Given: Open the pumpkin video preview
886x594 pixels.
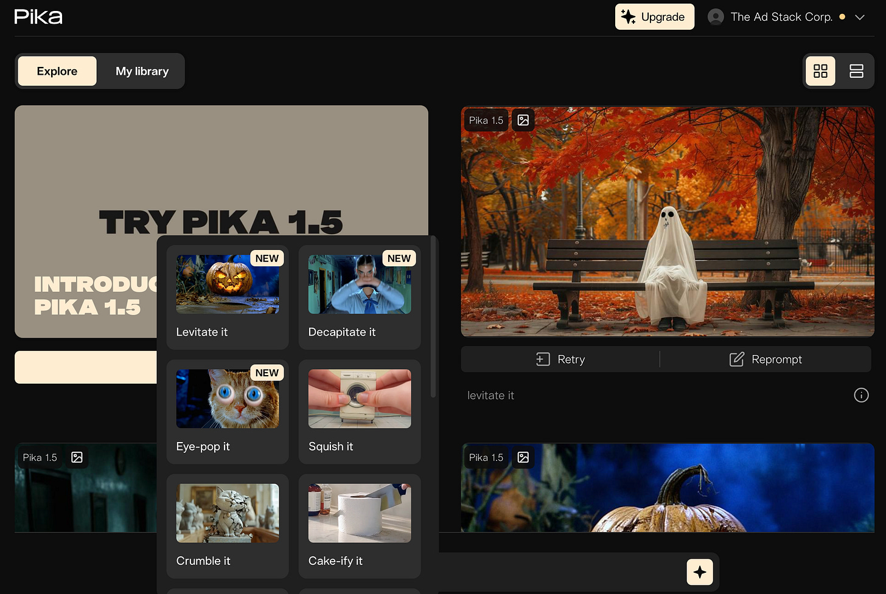Looking at the screenshot, I should [x=668, y=488].
